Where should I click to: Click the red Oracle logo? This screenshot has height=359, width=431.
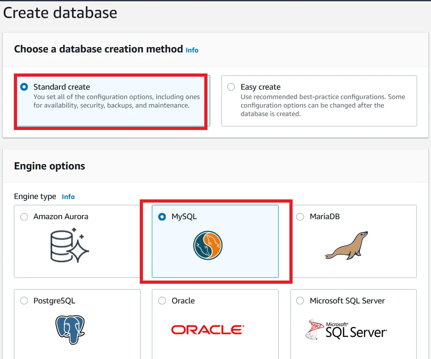[207, 330]
